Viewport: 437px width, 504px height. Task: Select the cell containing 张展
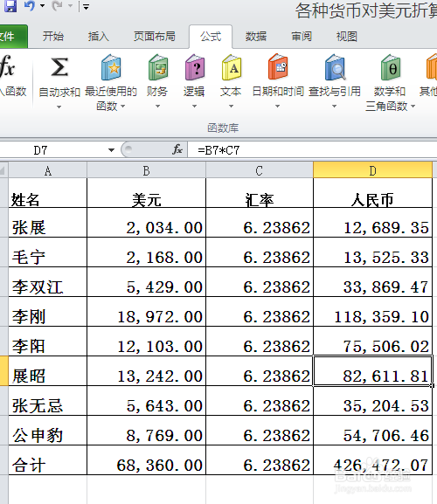[47, 223]
